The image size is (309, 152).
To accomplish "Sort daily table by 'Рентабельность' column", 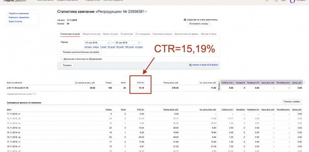I will point(284,109).
